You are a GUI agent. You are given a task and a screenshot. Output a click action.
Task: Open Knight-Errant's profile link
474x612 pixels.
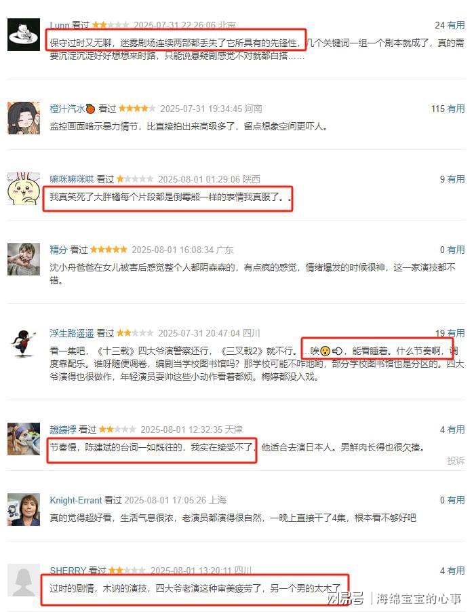[x=76, y=500]
